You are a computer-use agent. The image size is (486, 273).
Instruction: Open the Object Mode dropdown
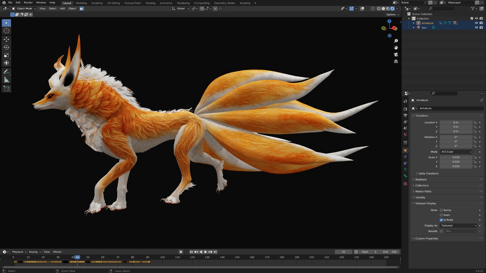coord(24,9)
